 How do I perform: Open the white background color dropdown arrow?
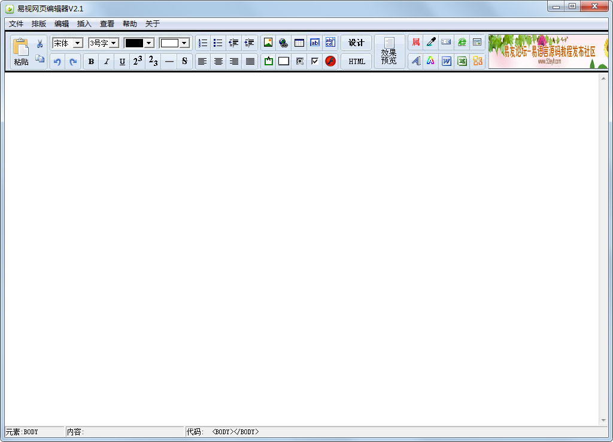(184, 43)
